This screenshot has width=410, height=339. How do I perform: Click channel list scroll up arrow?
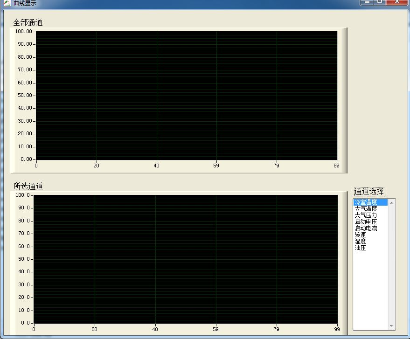(391, 203)
